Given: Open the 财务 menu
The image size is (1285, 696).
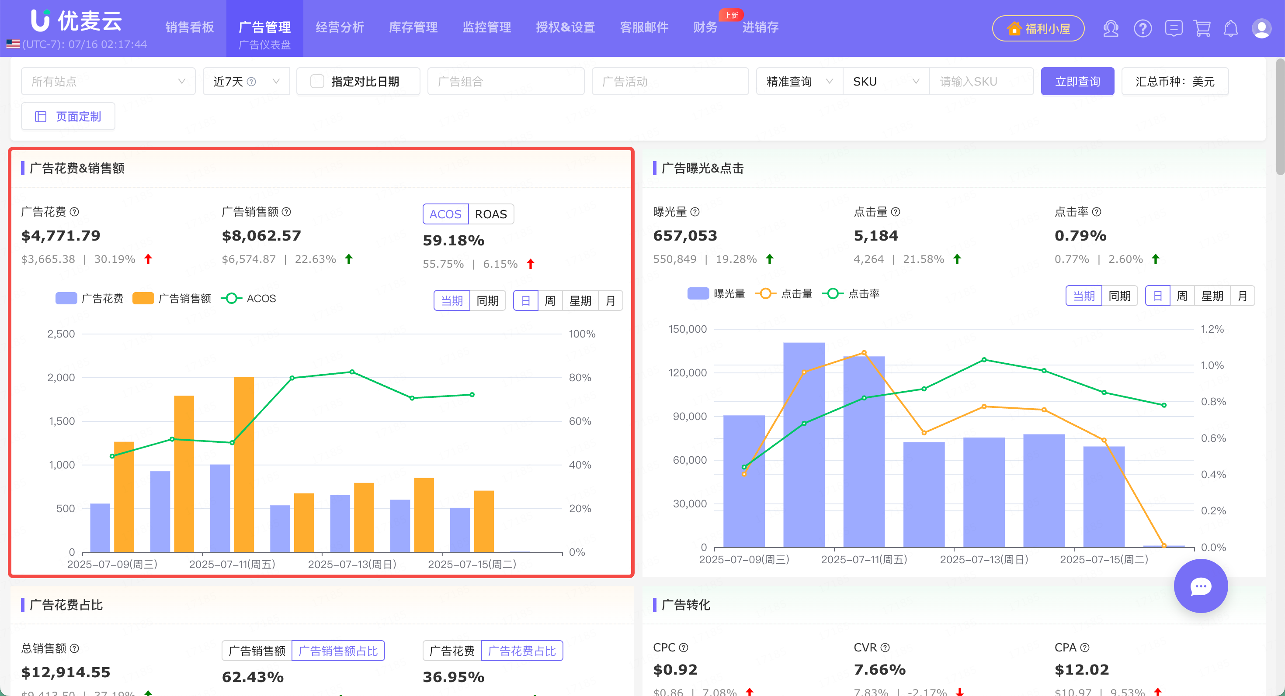Looking at the screenshot, I should [x=705, y=27].
